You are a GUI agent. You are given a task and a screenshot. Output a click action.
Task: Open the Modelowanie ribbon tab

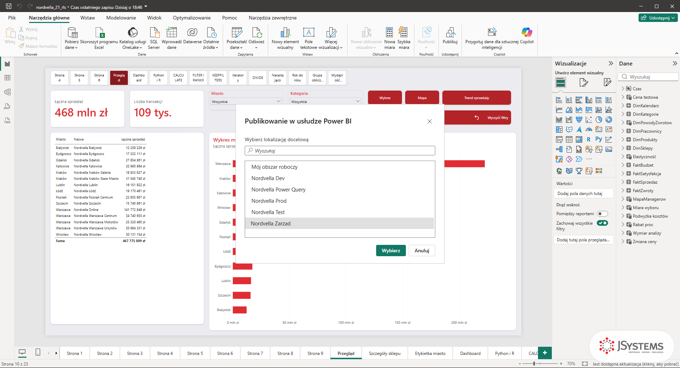[x=121, y=18]
